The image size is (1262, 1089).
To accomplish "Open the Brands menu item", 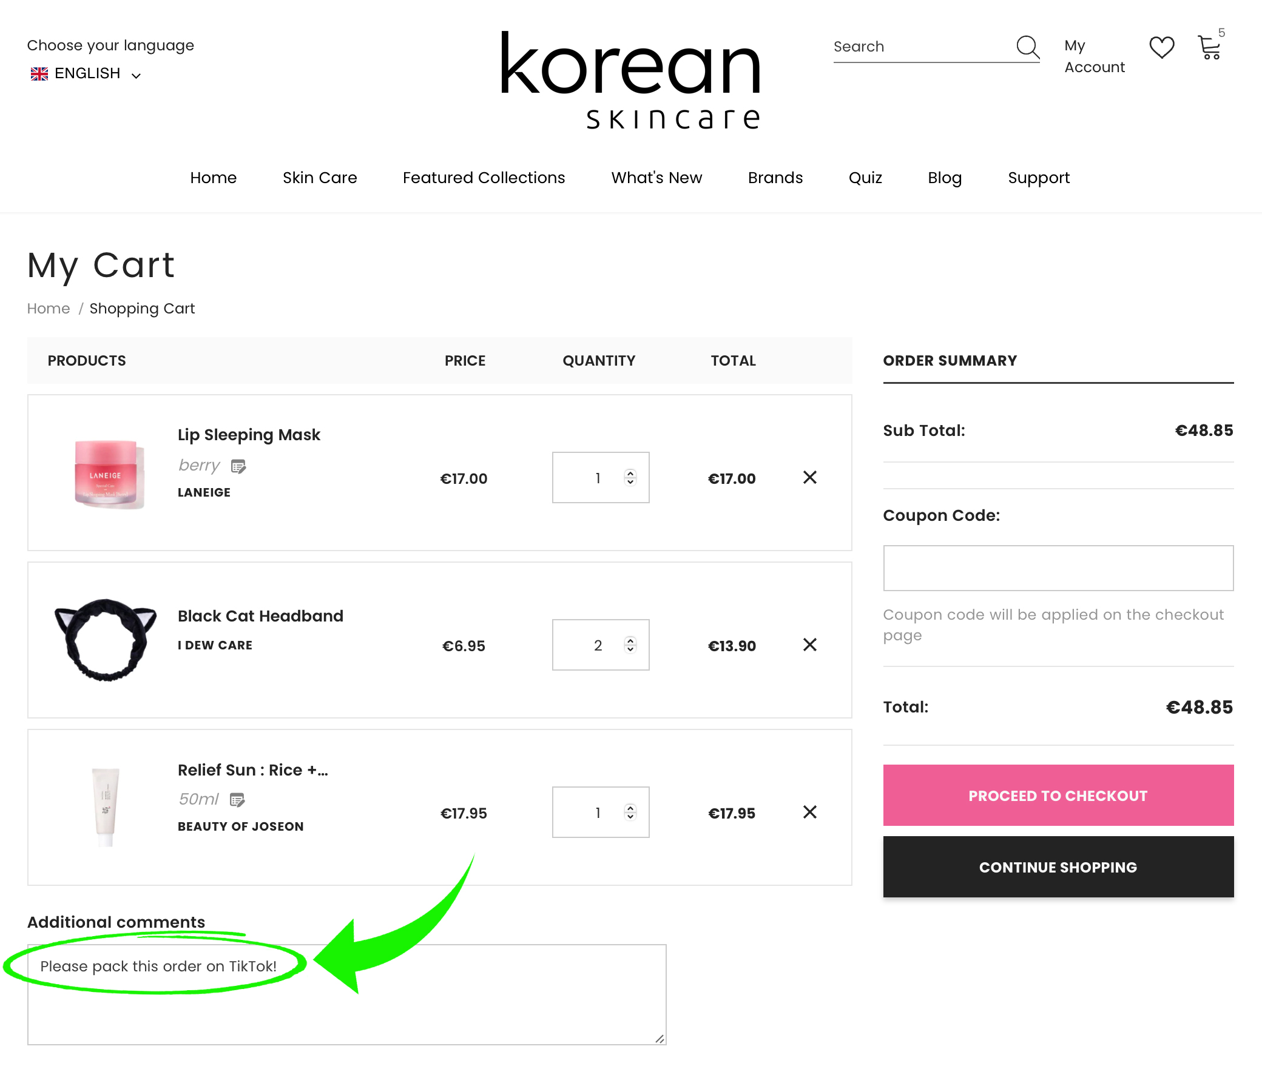I will pos(775,178).
